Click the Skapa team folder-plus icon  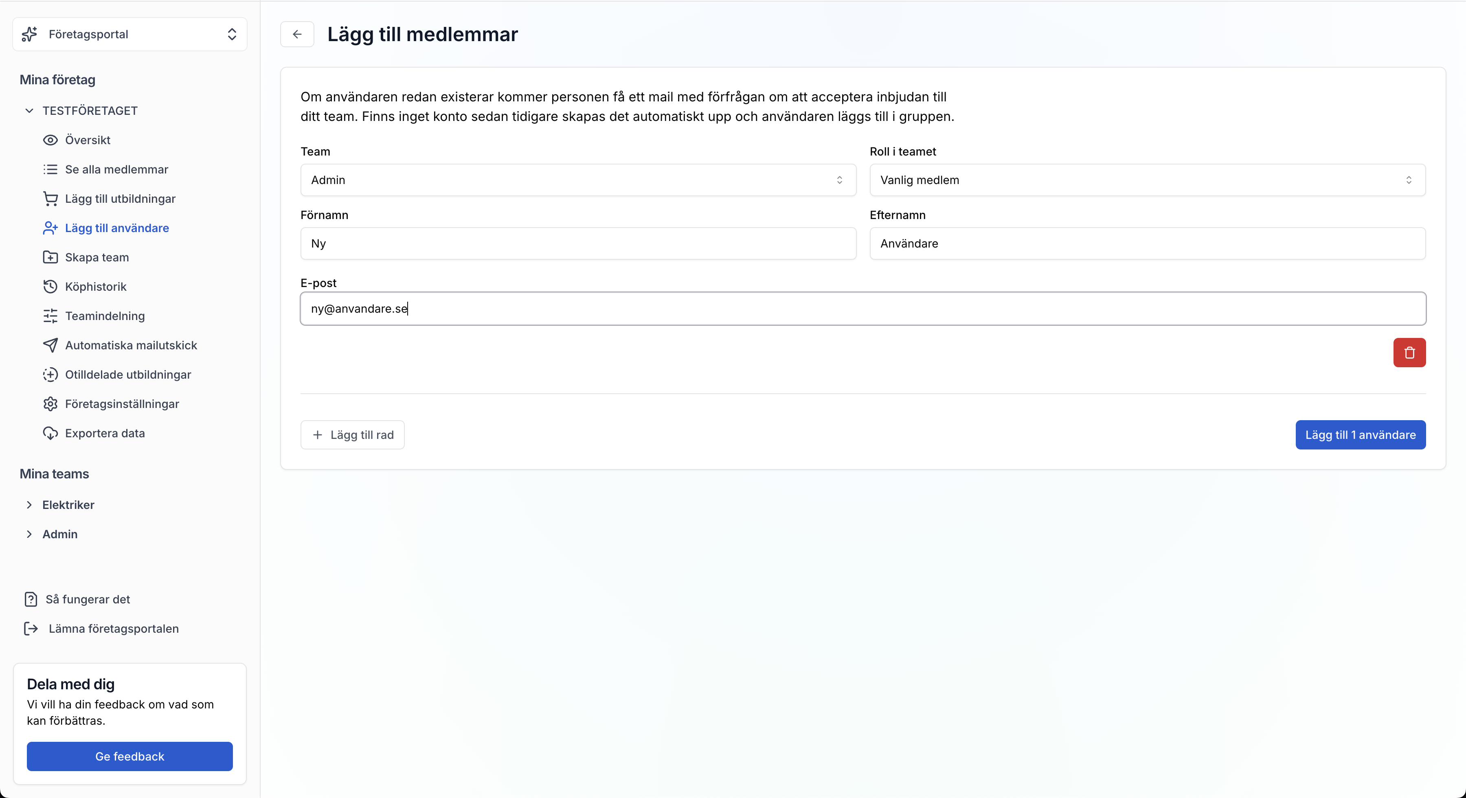[x=50, y=257]
